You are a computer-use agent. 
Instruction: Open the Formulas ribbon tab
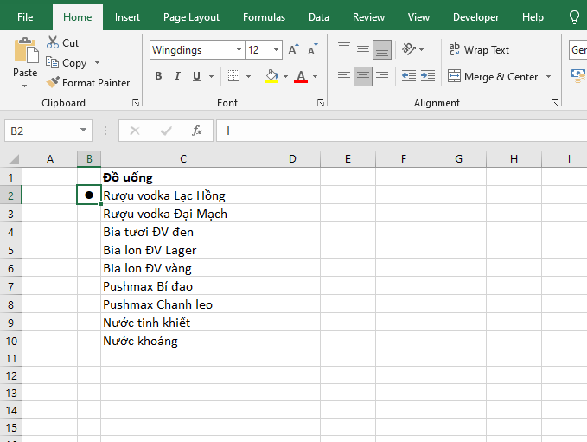(264, 17)
